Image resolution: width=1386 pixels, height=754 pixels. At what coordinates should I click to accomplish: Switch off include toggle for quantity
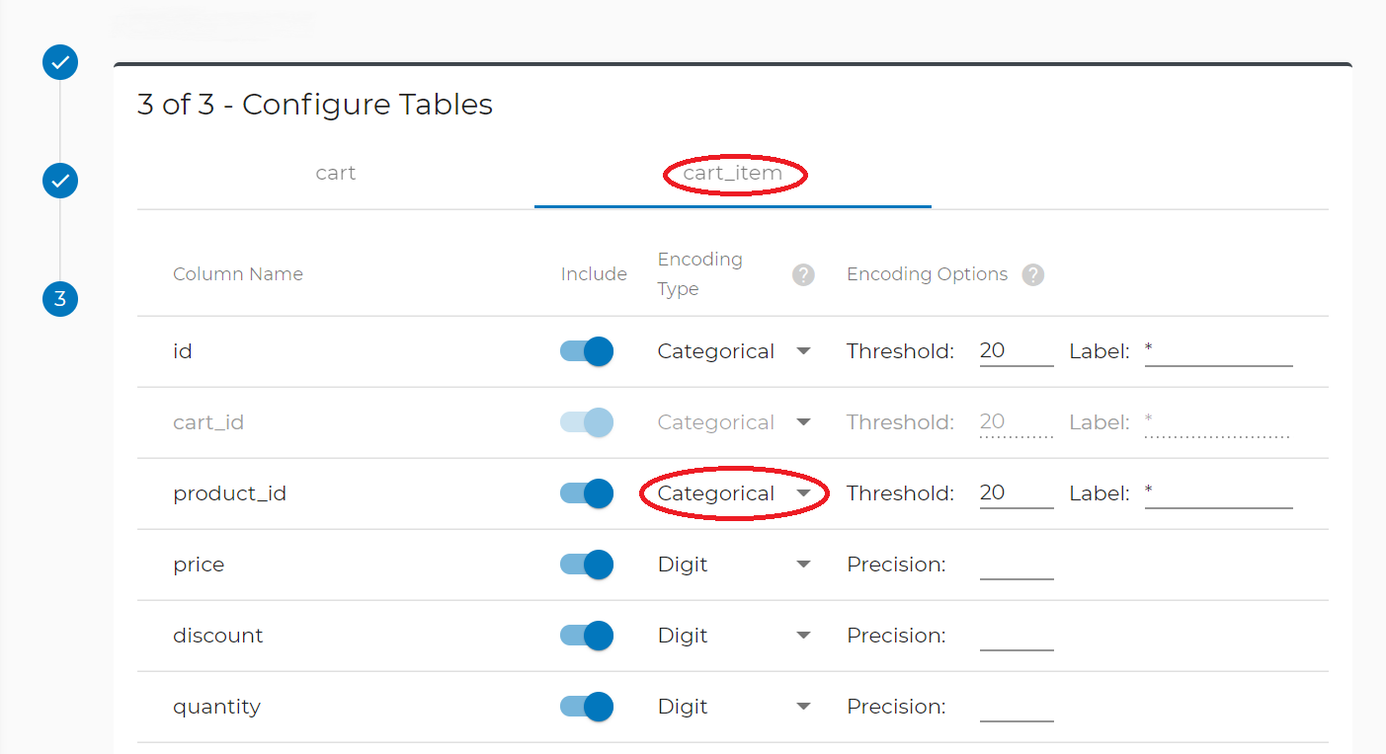click(587, 707)
